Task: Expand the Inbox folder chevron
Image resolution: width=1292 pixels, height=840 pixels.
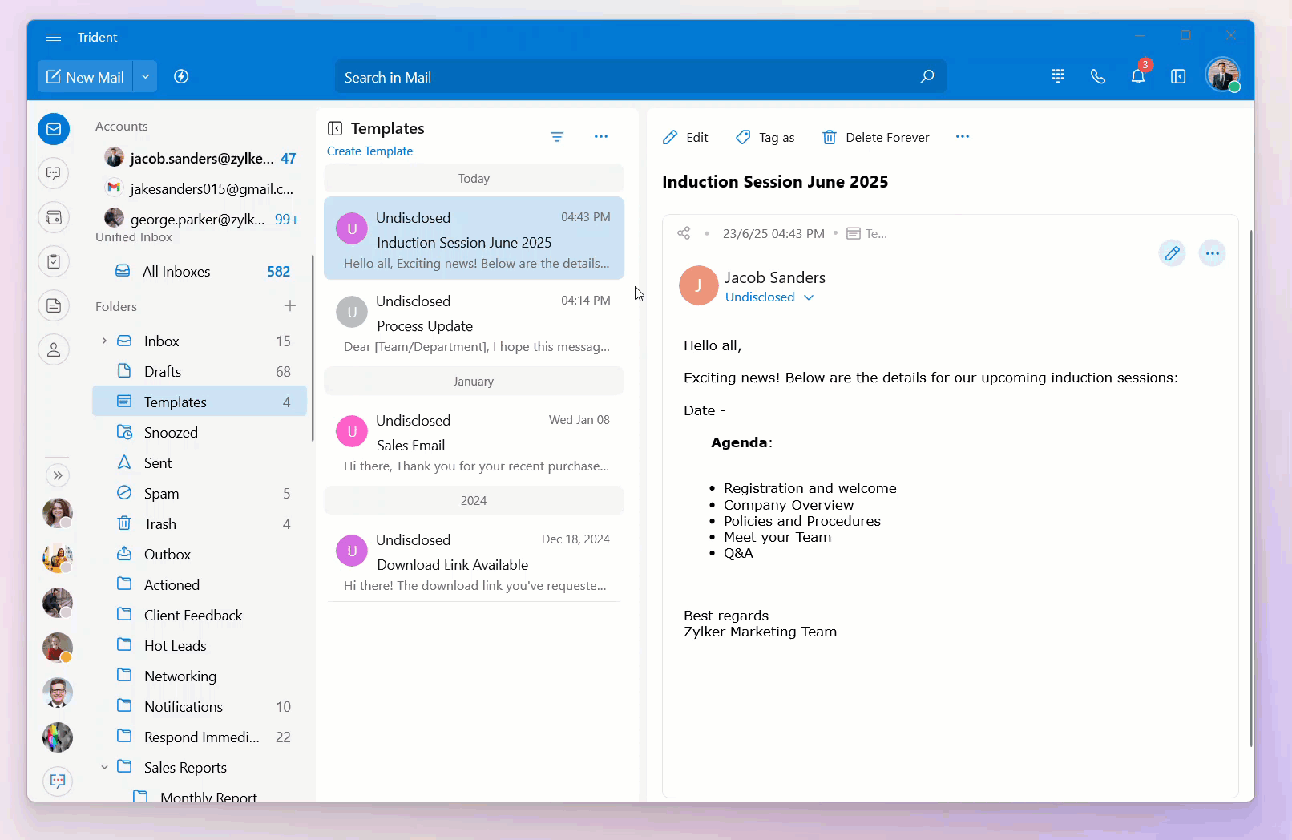Action: click(104, 341)
